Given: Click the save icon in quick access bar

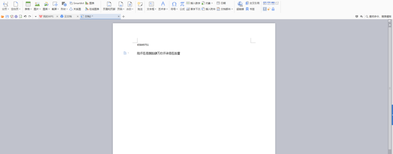Looking at the screenshot, I should coord(7,16).
